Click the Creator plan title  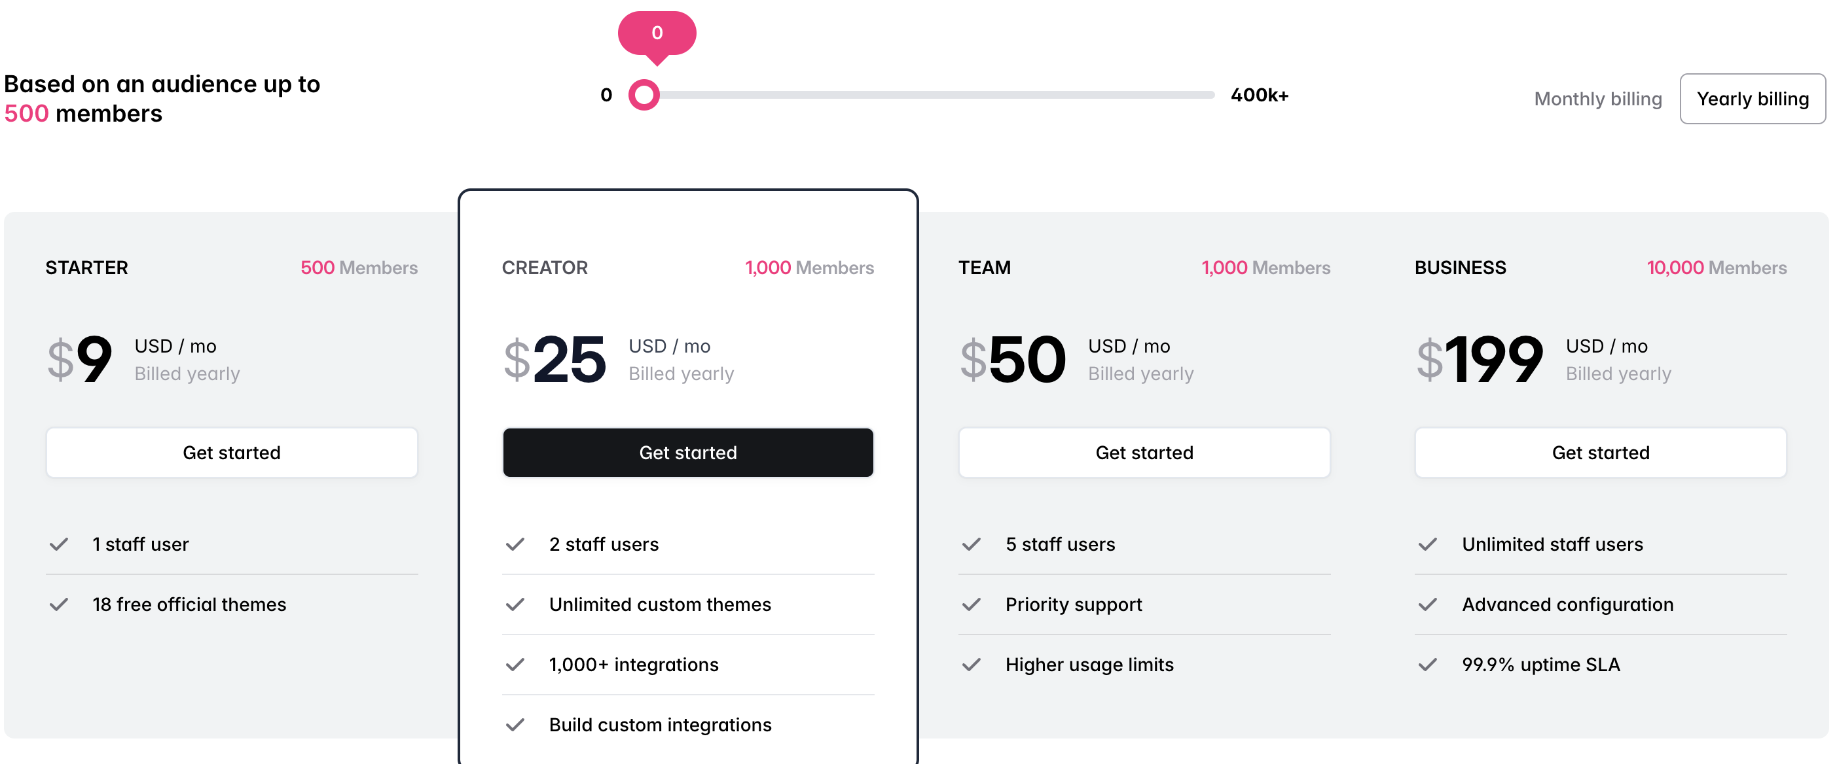pos(545,268)
